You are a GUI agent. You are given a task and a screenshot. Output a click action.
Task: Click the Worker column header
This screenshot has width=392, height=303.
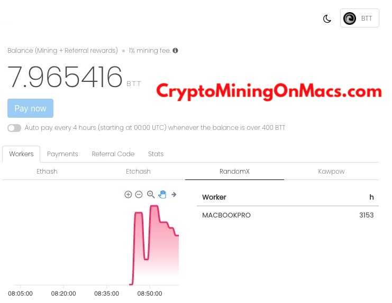click(214, 197)
